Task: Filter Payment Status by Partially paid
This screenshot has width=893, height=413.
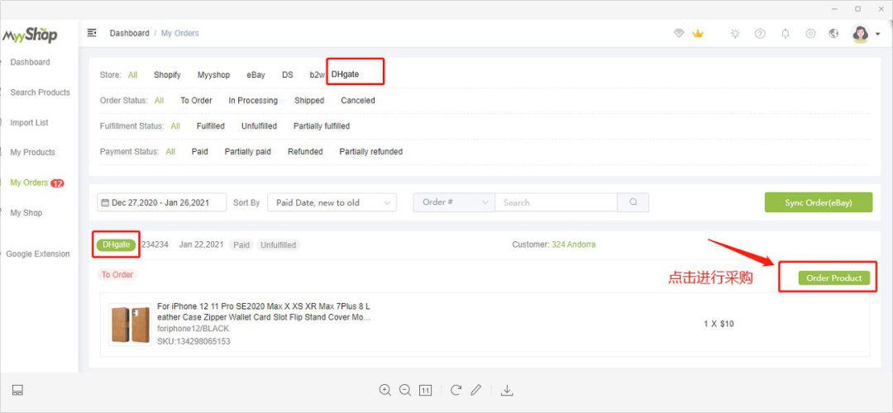Action: [248, 152]
